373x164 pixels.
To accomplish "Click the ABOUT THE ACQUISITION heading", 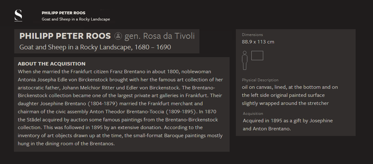I will pos(52,64).
